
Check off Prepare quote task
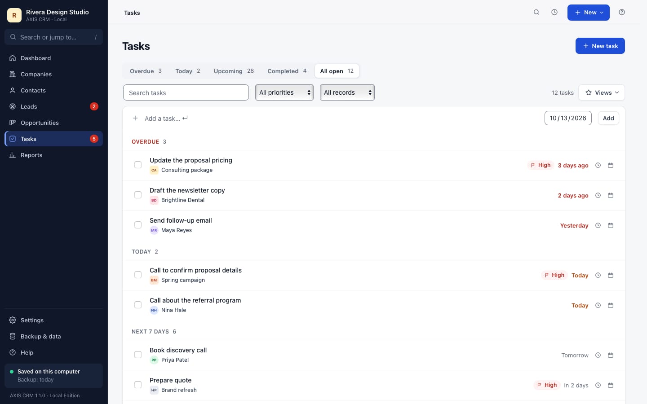click(x=138, y=385)
